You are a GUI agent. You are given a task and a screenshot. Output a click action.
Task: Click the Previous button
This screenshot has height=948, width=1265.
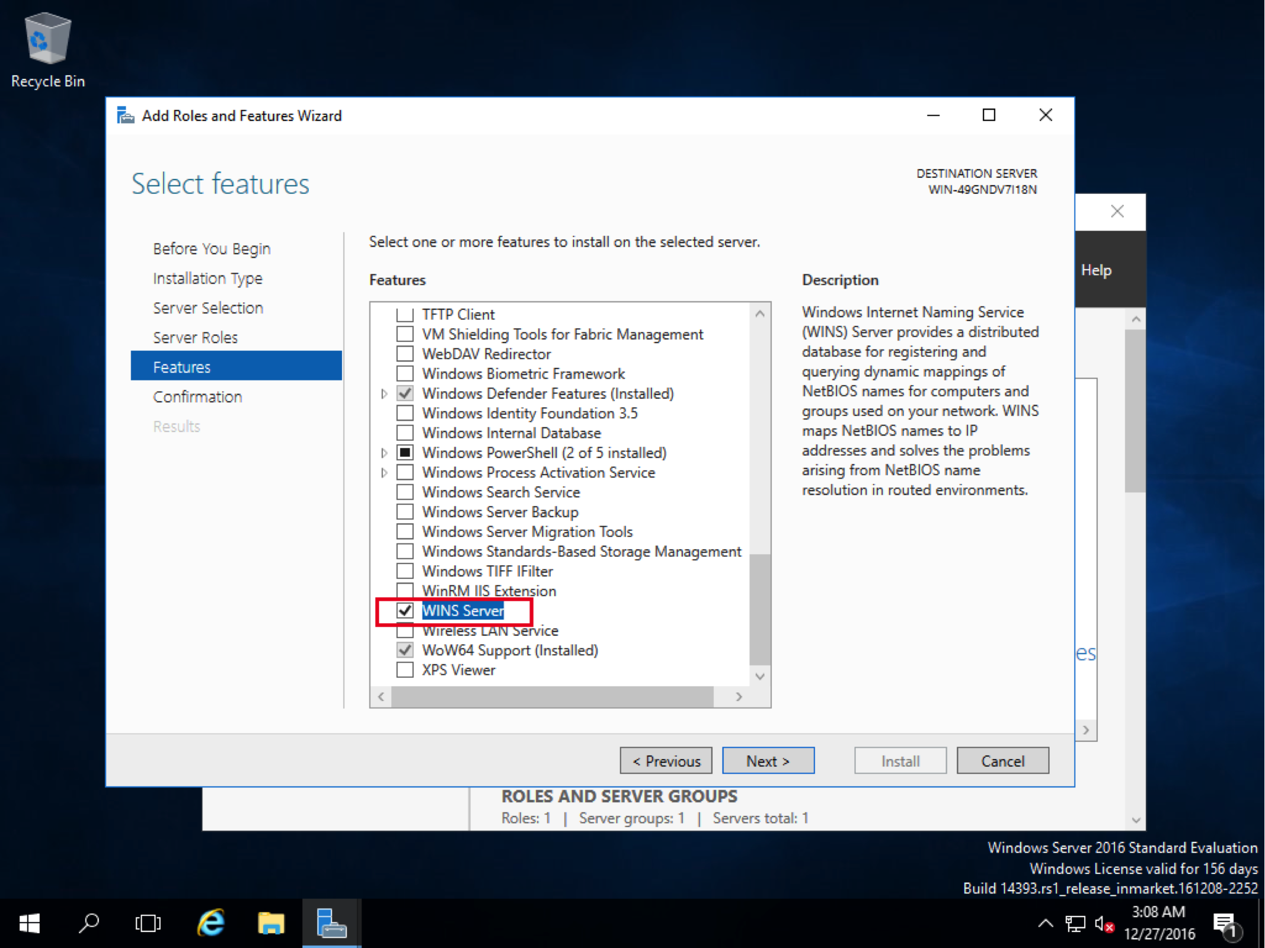(x=666, y=761)
